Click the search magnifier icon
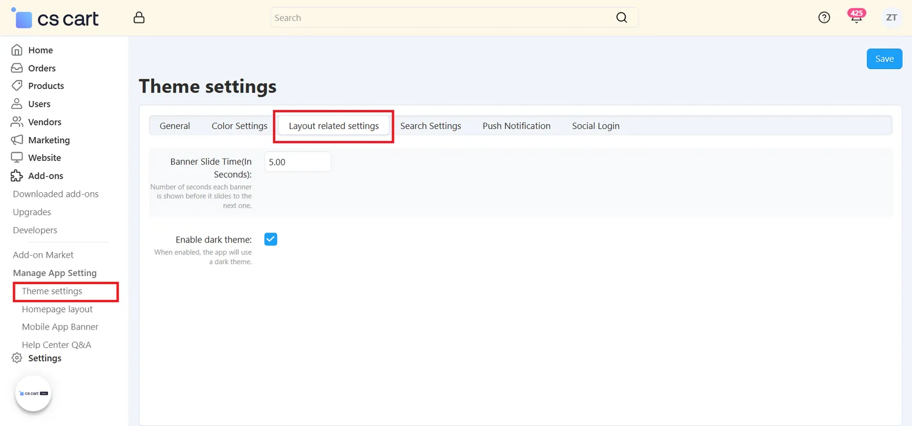Viewport: 912px width, 426px height. point(622,18)
